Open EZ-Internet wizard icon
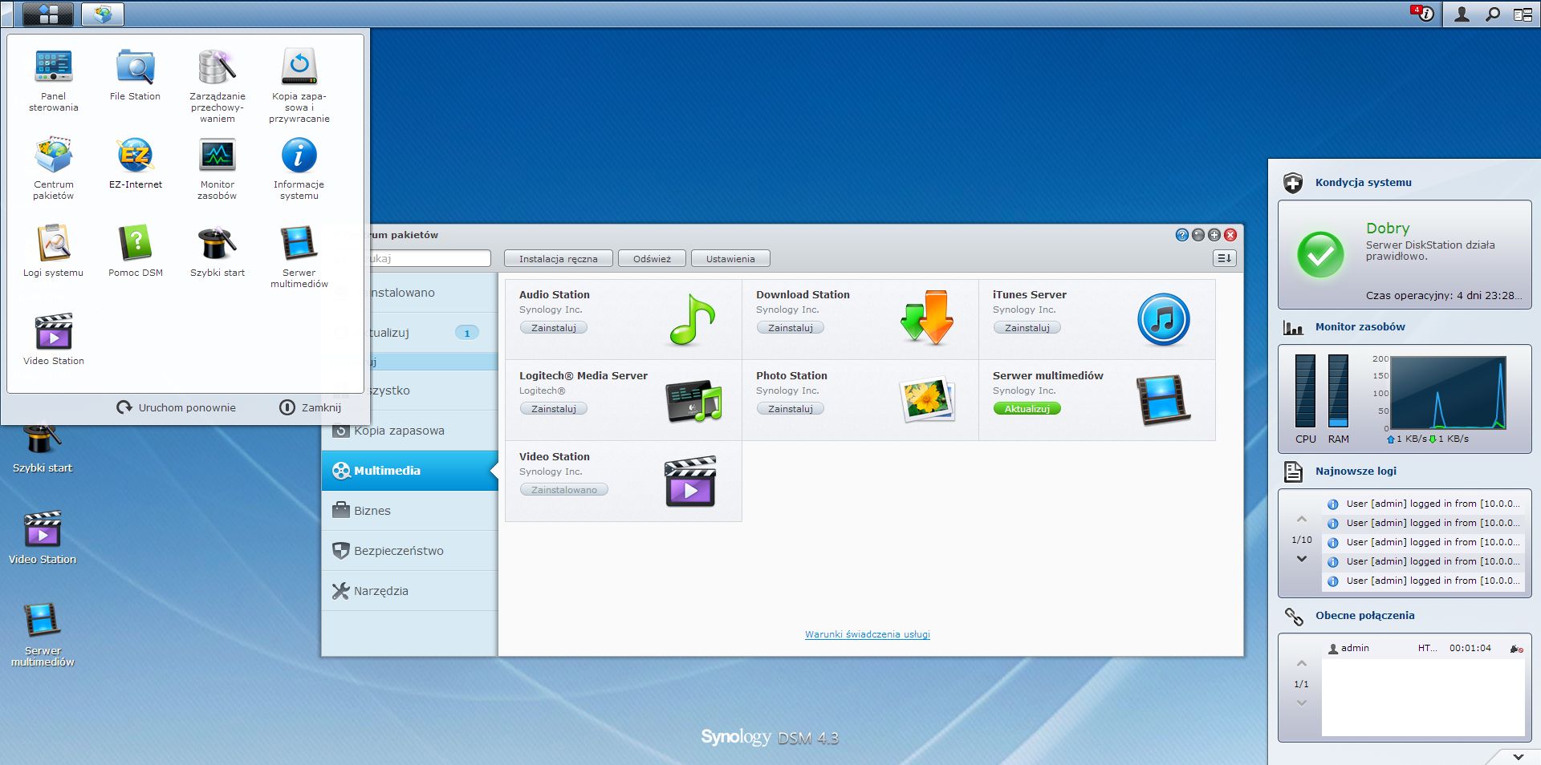 tap(135, 163)
